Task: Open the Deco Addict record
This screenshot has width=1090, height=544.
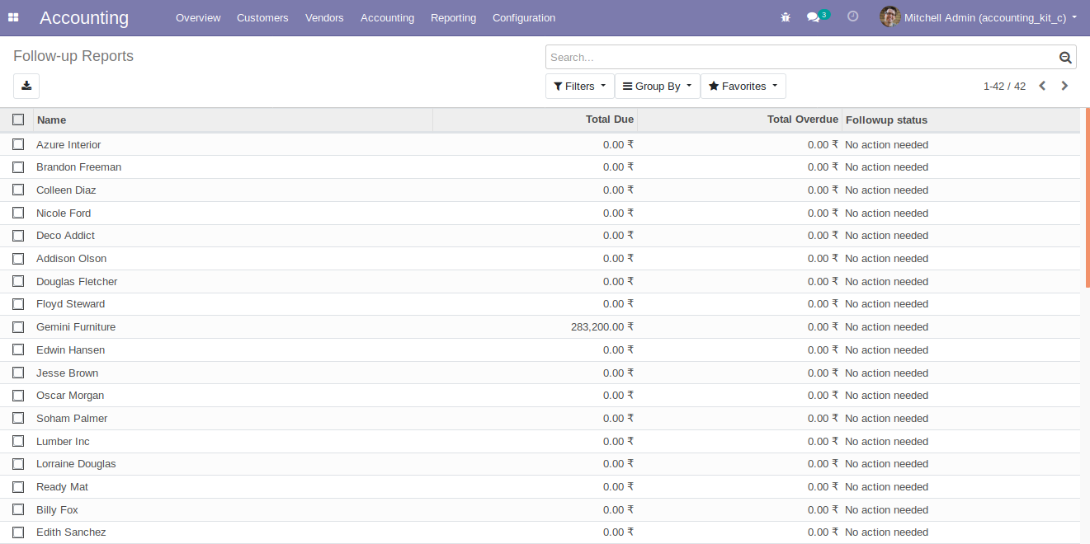Action: pos(65,236)
